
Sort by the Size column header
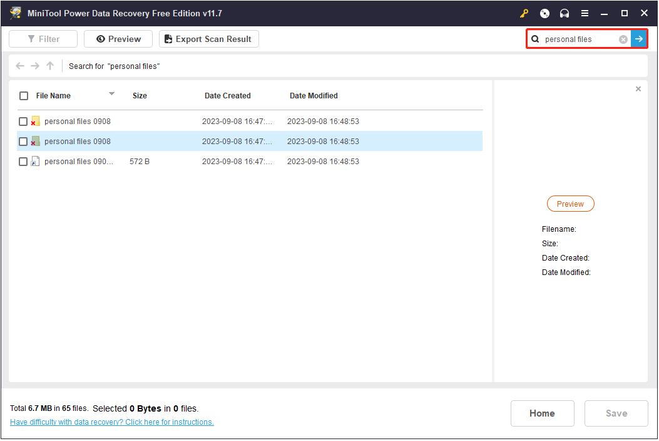point(140,96)
